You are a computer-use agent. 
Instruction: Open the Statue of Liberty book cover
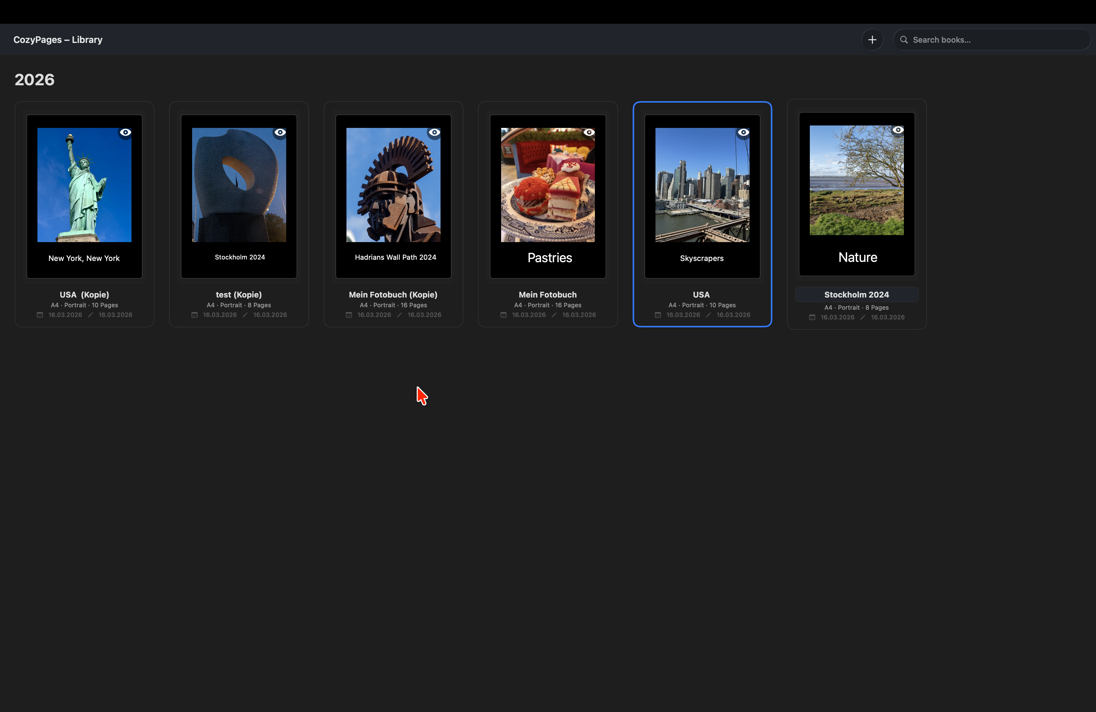tap(84, 185)
